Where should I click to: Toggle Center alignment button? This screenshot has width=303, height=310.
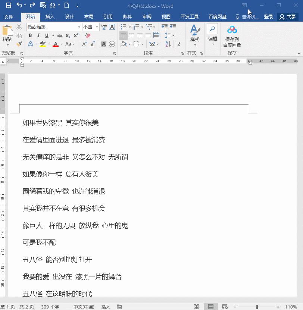click(x=132, y=35)
